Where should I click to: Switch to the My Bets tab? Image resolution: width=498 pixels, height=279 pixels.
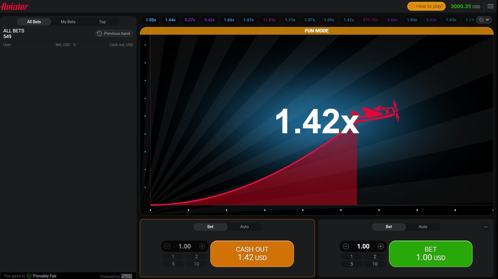click(68, 22)
